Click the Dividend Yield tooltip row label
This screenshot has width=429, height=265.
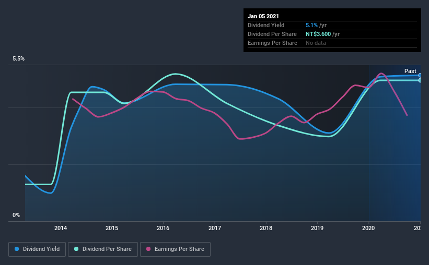(x=266, y=25)
